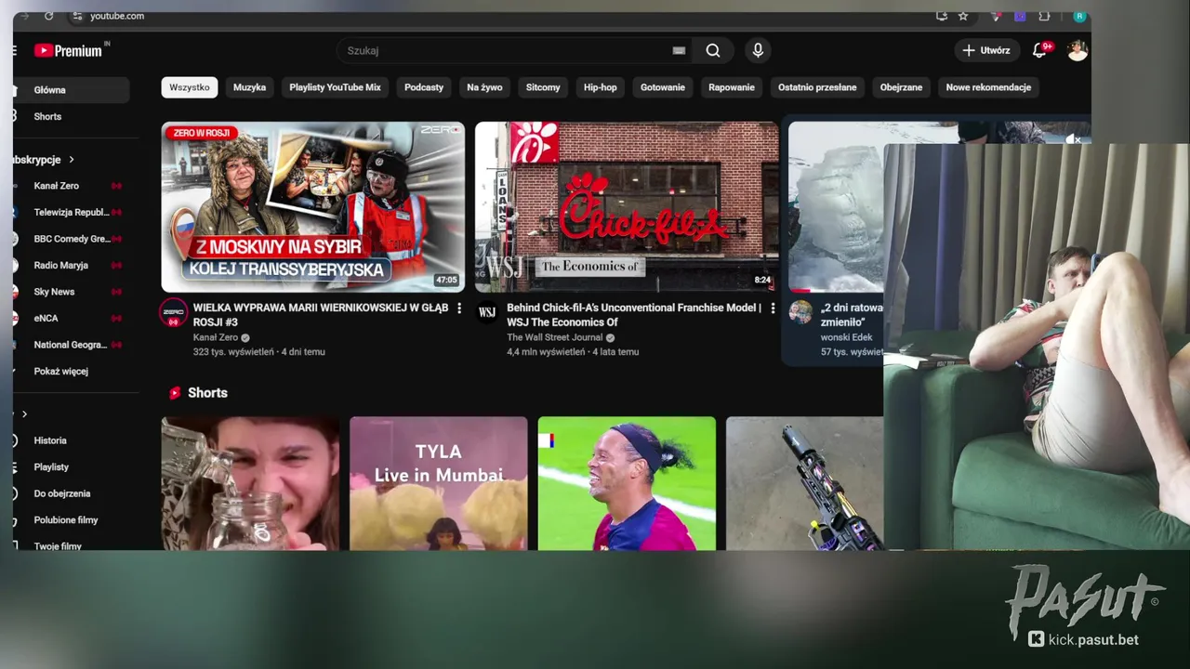Open the browser extensions puzzle icon
This screenshot has height=669, width=1190.
point(1044,16)
